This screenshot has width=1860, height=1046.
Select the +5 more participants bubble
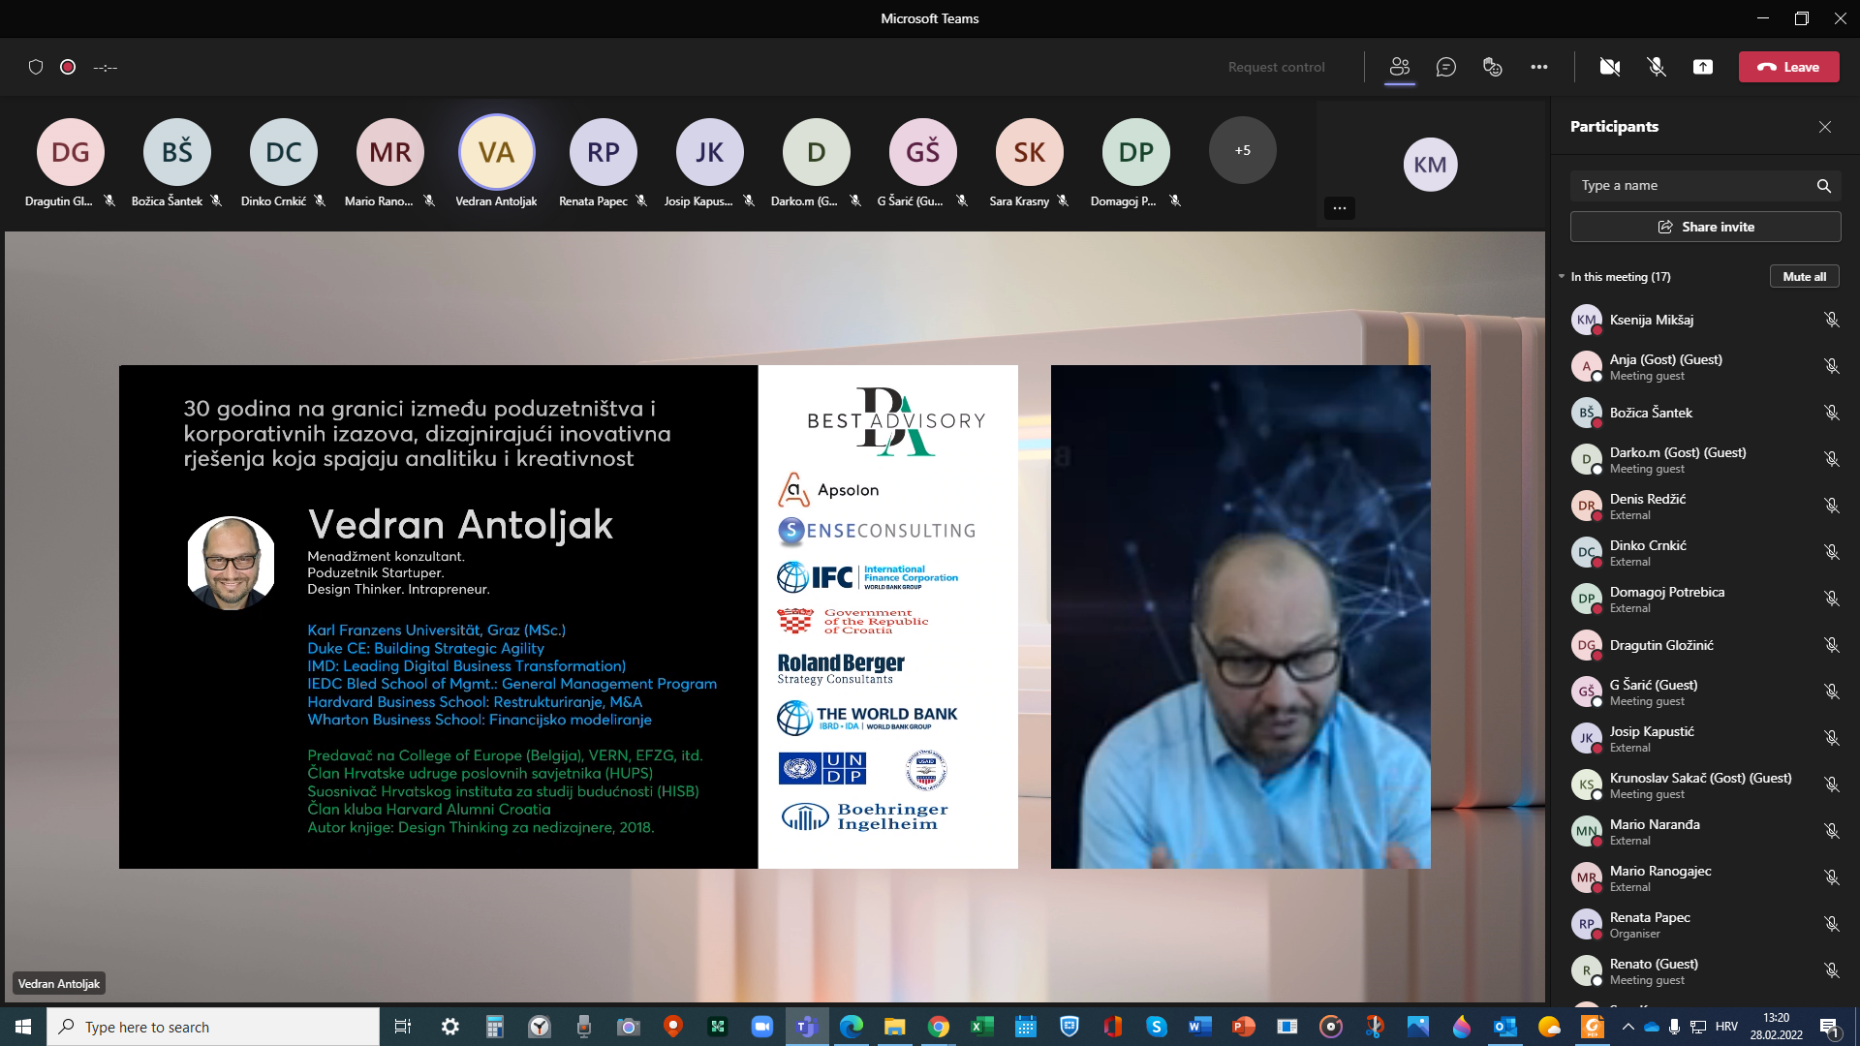pyautogui.click(x=1242, y=150)
